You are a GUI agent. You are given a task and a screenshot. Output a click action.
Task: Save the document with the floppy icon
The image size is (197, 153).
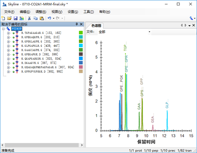point(15,18)
